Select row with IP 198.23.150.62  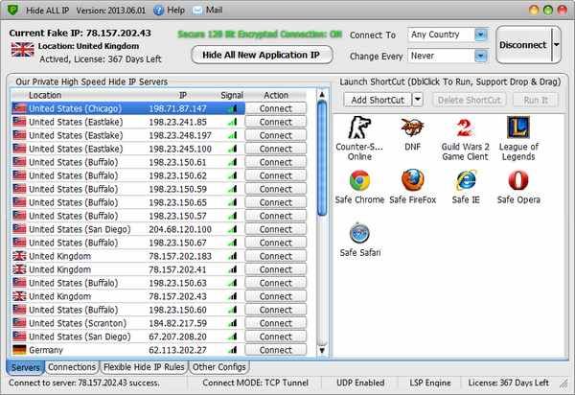click(127, 175)
